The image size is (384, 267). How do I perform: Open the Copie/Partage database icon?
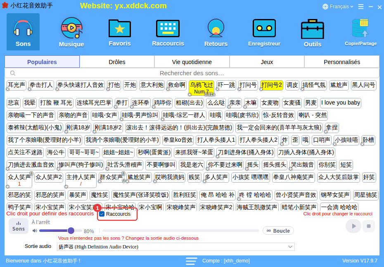pos(361,32)
